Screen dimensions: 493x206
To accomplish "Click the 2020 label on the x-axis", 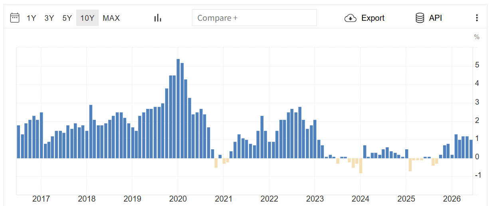I will point(178,199).
